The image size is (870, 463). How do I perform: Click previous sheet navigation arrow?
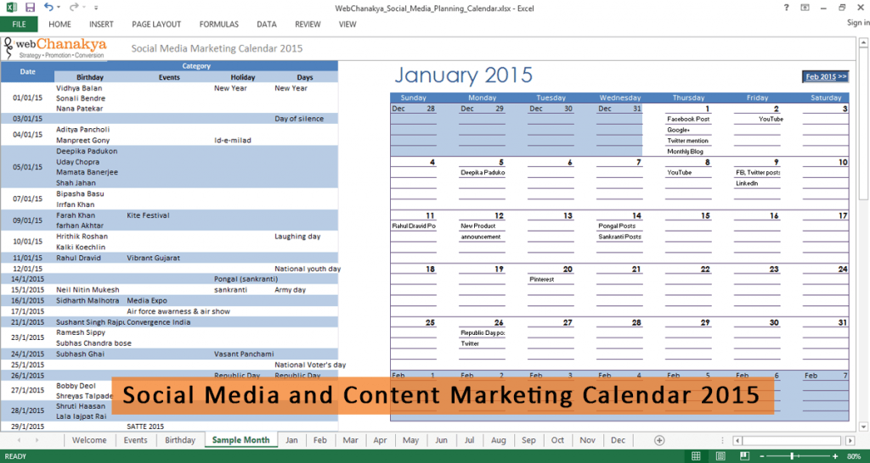tap(20, 440)
